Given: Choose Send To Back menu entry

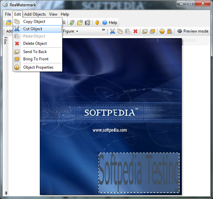Looking at the screenshot, I should pyautogui.click(x=37, y=52).
